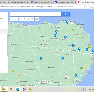Click the Cruden Bay label on map
Viewport: 94px width, 92px height.
coord(87,69)
